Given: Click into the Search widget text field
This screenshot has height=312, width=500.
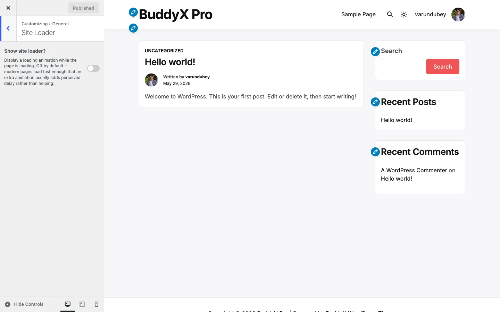Looking at the screenshot, I should pos(402,67).
